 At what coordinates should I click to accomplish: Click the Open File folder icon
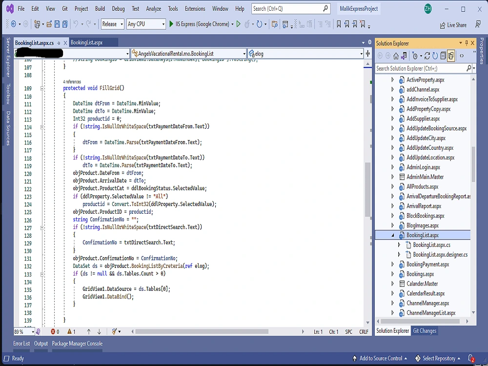pos(49,24)
